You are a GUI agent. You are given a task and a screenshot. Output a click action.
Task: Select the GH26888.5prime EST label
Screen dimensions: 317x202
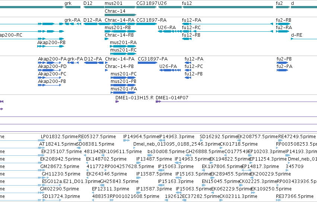205,152
